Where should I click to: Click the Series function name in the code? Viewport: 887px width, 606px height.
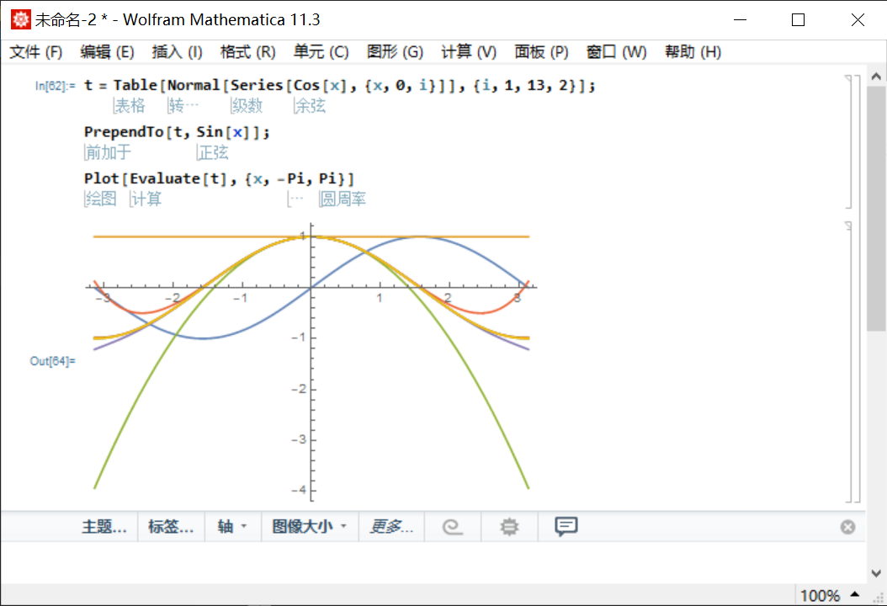(257, 86)
